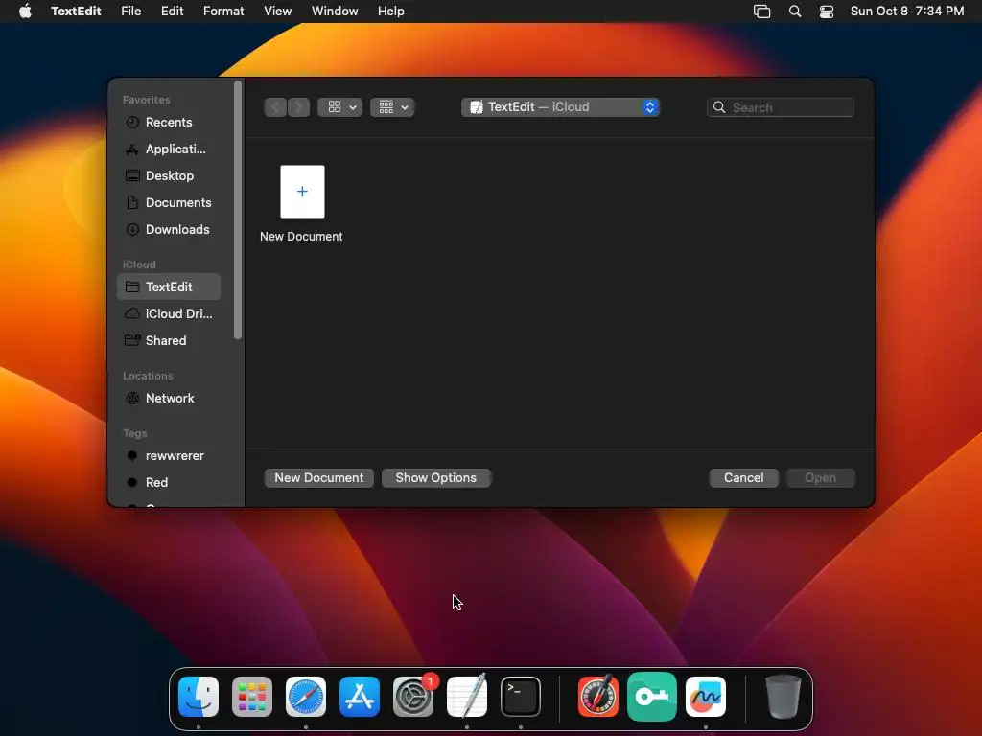Open Launchpad from the Dock
This screenshot has width=982, height=736.
coord(252,697)
